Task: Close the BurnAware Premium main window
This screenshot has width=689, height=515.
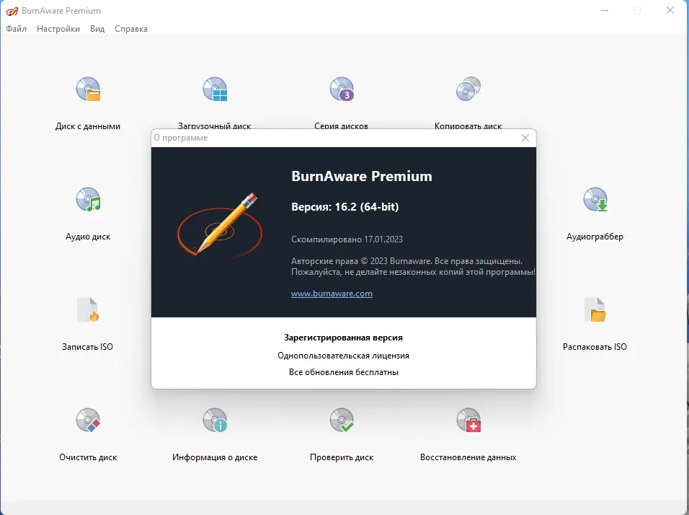Action: tap(670, 11)
